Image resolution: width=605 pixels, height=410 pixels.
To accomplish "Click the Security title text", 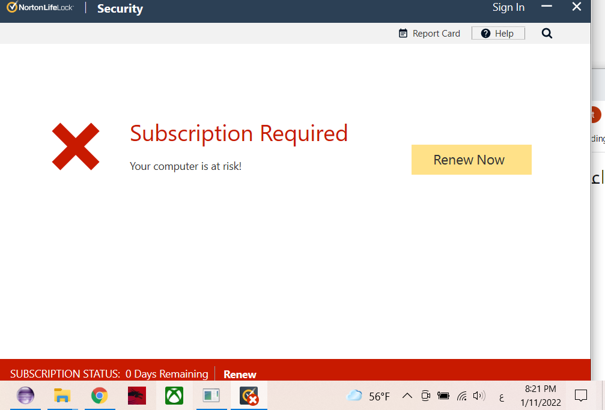I will (120, 8).
